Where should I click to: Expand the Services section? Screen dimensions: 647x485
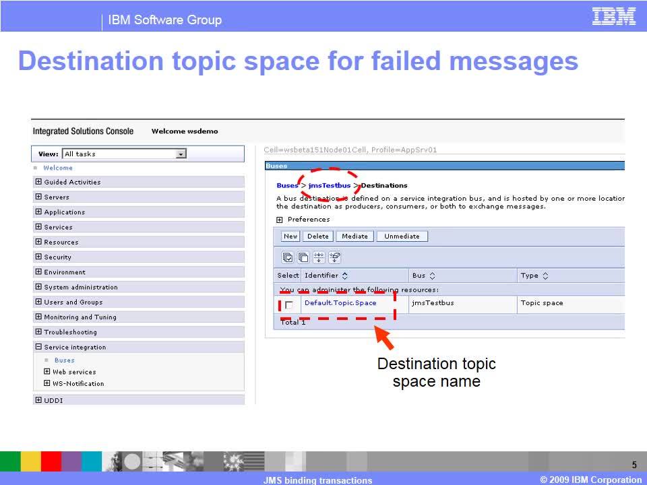[x=39, y=227]
